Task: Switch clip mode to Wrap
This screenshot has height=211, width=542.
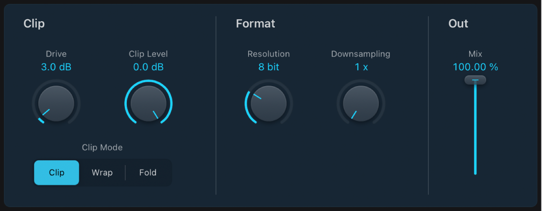Action: pyautogui.click(x=102, y=173)
